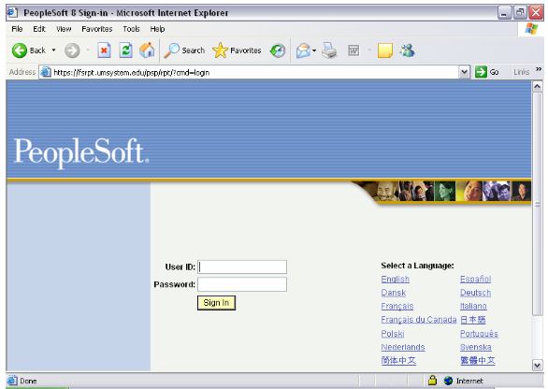Open the File menu
This screenshot has height=389, width=548.
click(17, 29)
